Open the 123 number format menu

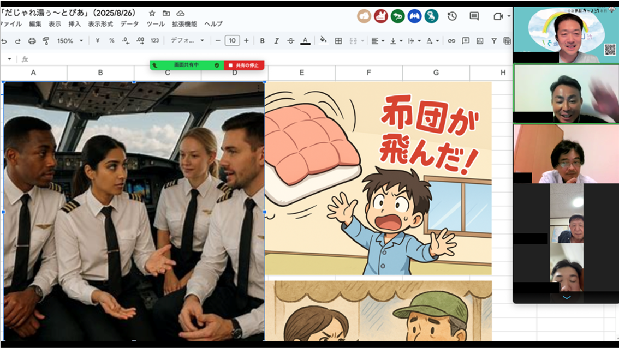coord(155,41)
